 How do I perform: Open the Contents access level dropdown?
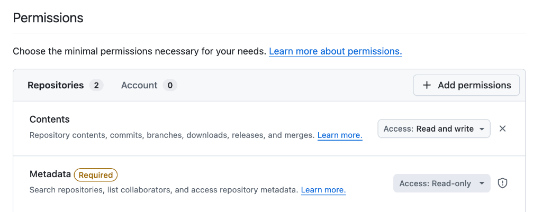tap(433, 129)
